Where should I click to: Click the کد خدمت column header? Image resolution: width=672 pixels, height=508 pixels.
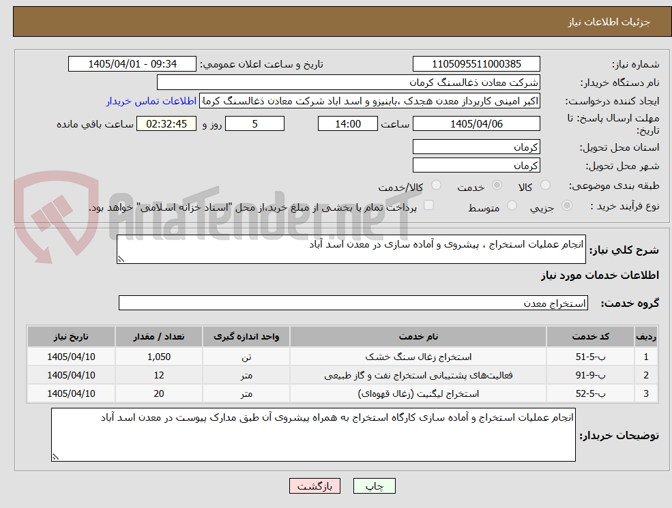pyautogui.click(x=590, y=337)
